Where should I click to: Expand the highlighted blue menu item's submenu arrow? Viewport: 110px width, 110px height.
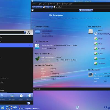(x=30, y=45)
